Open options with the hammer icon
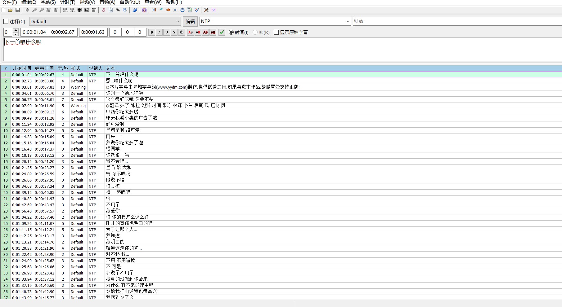Image resolution: width=562 pixels, height=307 pixels. [x=206, y=10]
